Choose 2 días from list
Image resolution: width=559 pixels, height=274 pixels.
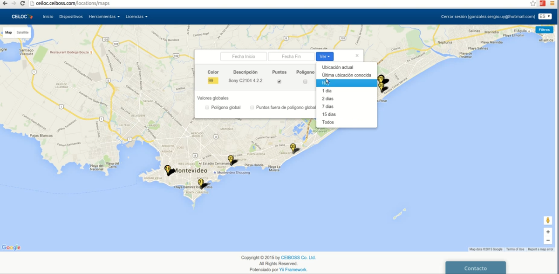point(347,99)
